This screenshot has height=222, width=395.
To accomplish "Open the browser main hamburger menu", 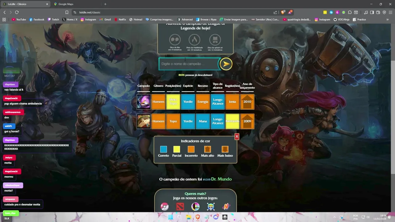I will pyautogui.click(x=390, y=12).
